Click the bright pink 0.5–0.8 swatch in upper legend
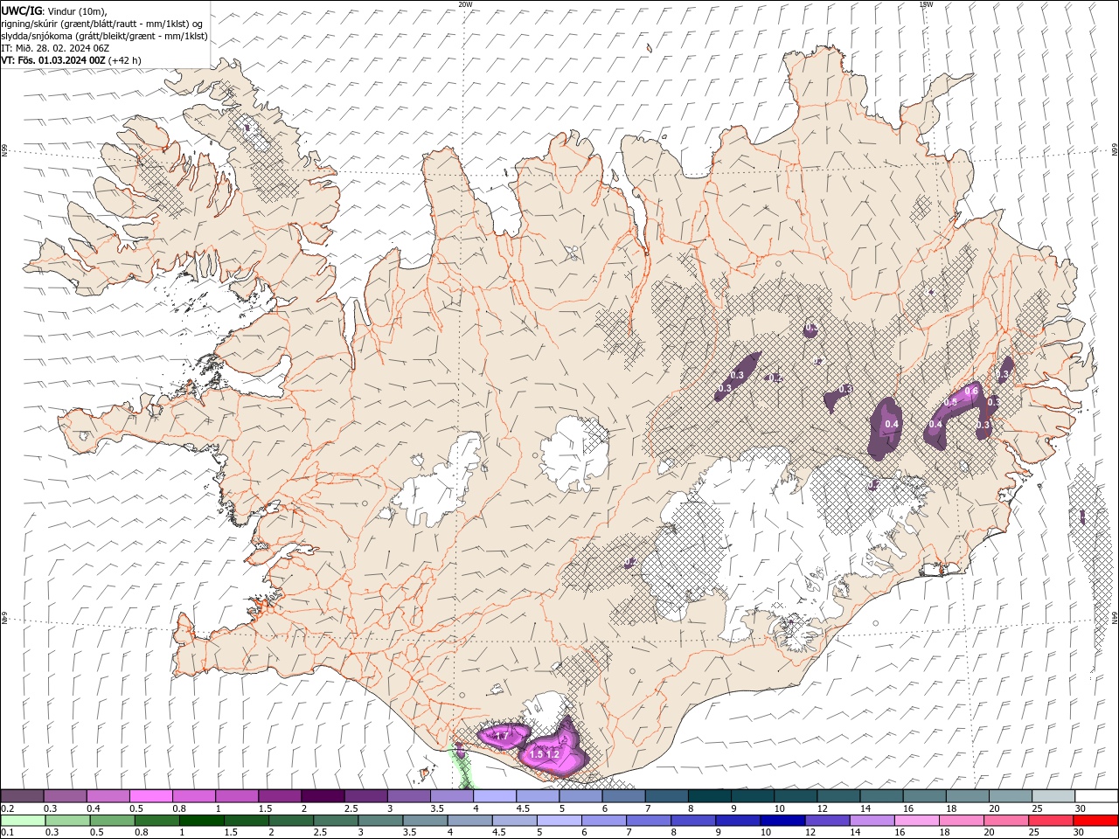 [151, 796]
